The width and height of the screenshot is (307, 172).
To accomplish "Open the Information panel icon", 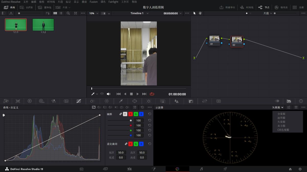I will tap(301, 101).
